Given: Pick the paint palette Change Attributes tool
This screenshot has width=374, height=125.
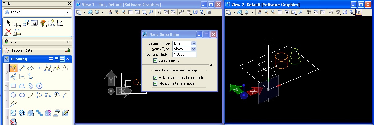Looking at the screenshot, I should click(x=43, y=23).
